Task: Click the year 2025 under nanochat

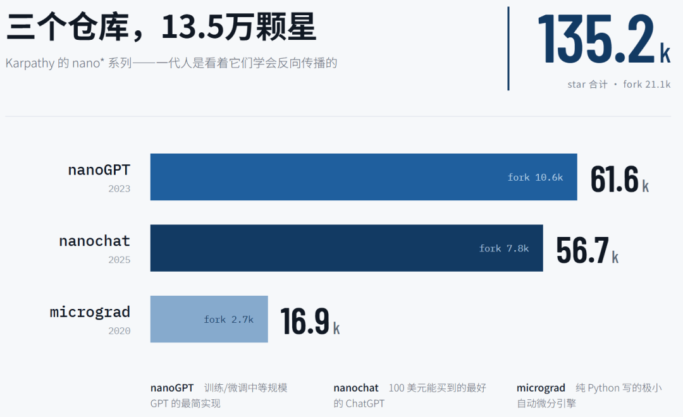Action: [x=120, y=260]
